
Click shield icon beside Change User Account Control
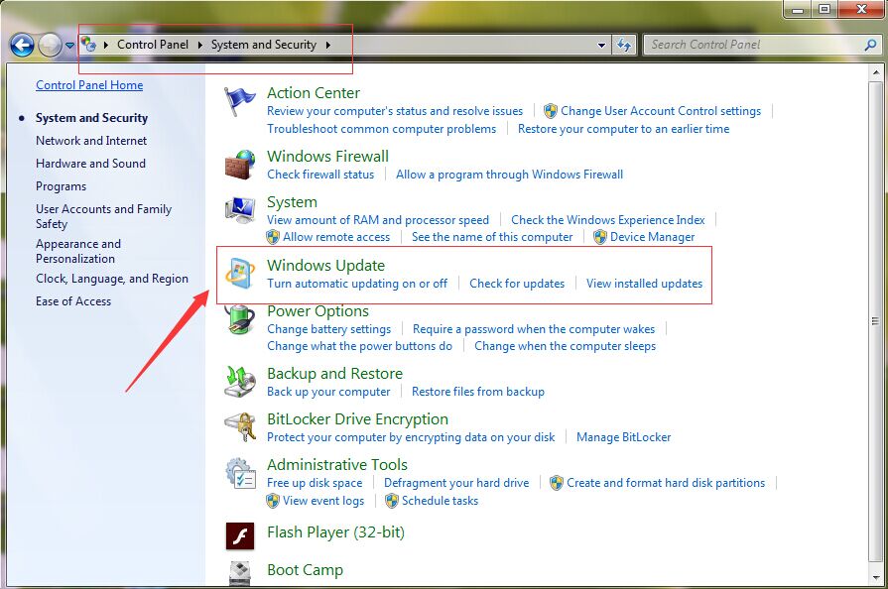(x=551, y=111)
